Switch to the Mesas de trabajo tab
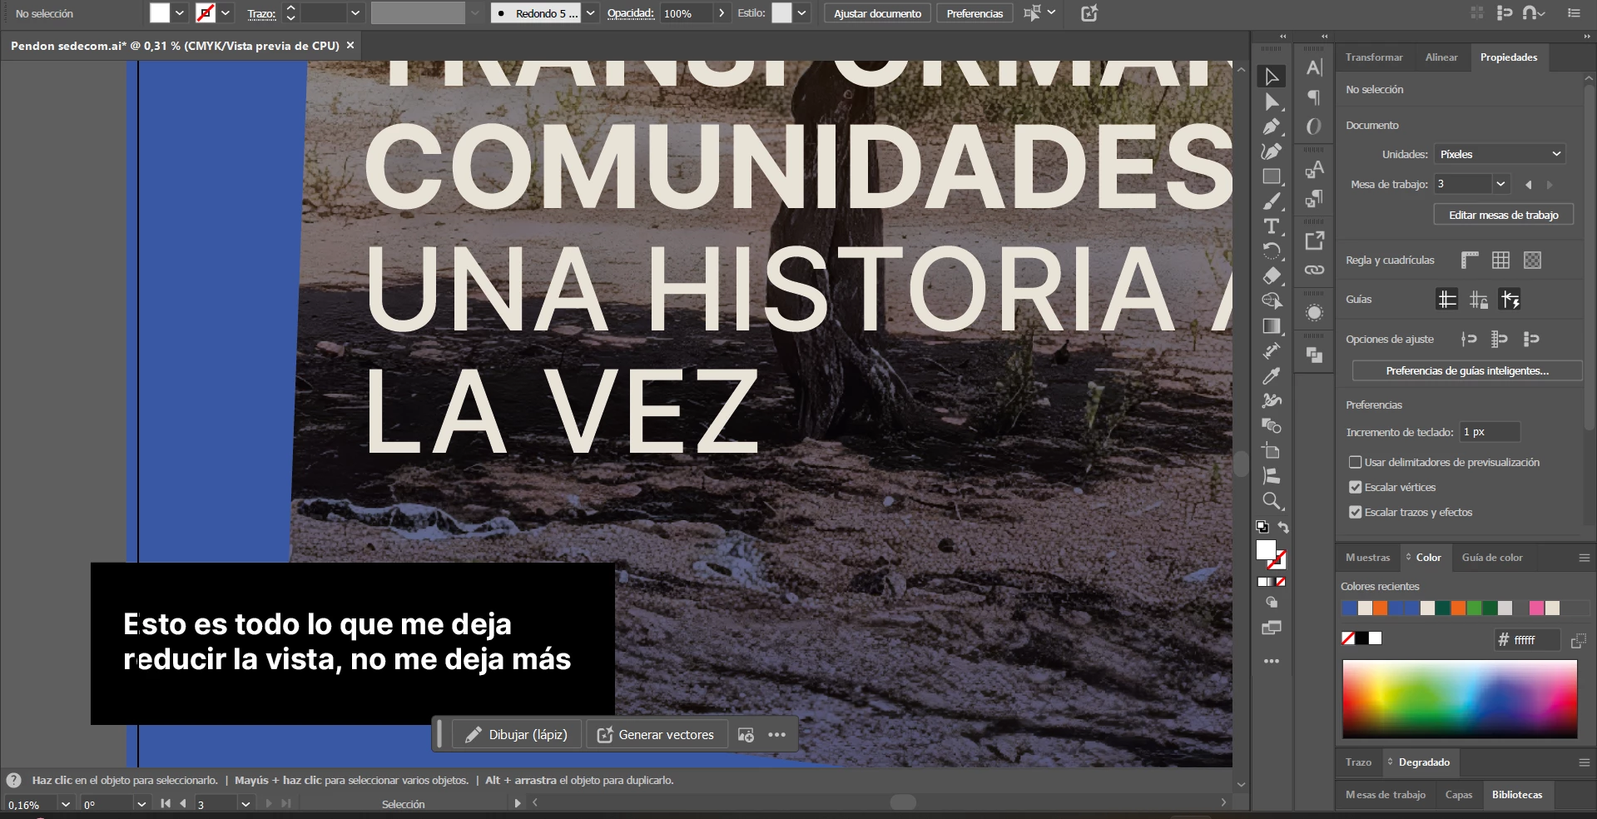This screenshot has width=1597, height=819. coord(1386,795)
